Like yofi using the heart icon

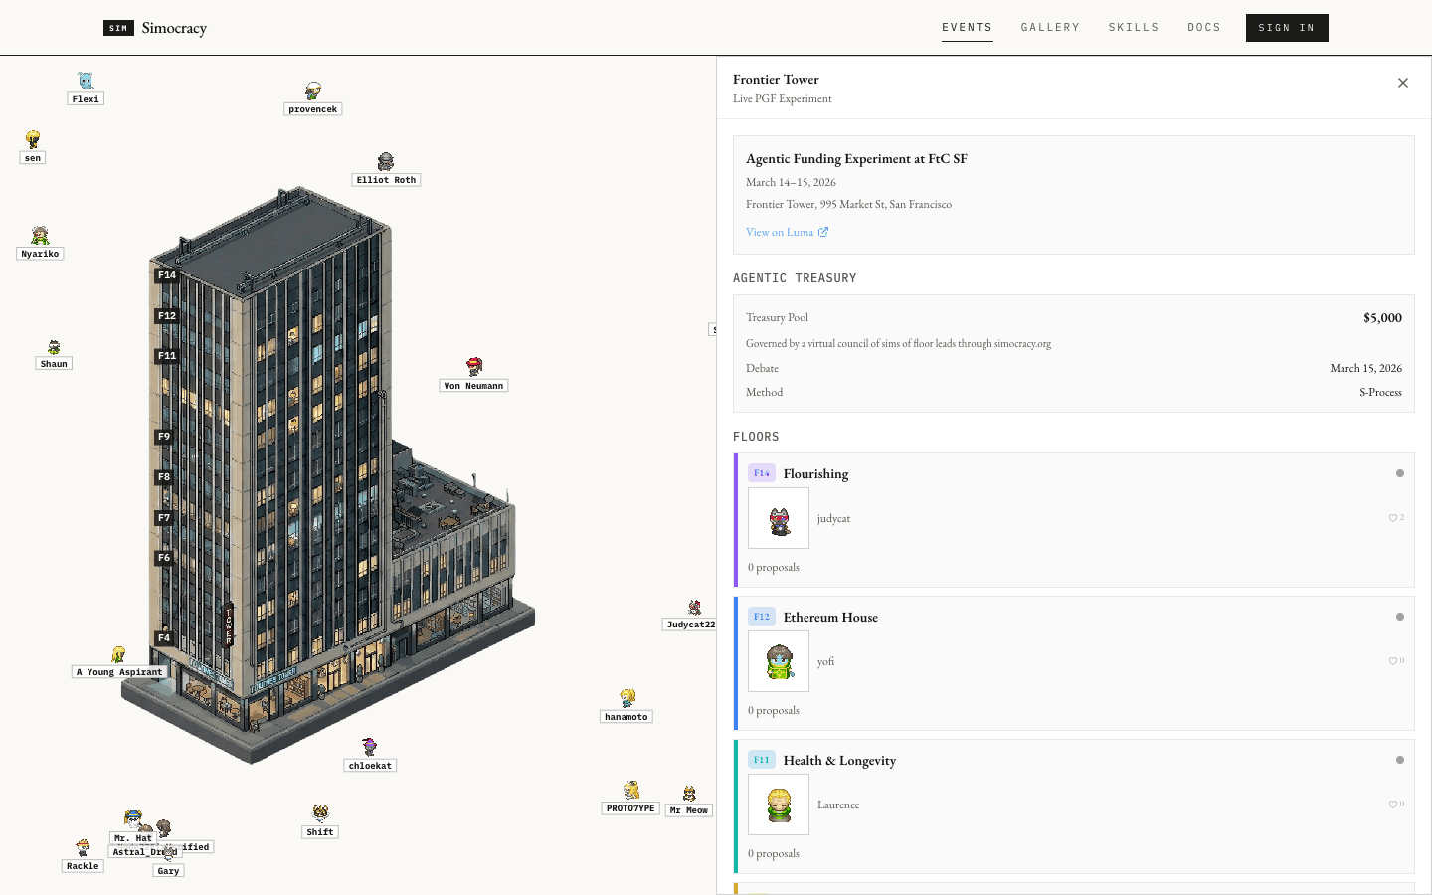[x=1393, y=661]
